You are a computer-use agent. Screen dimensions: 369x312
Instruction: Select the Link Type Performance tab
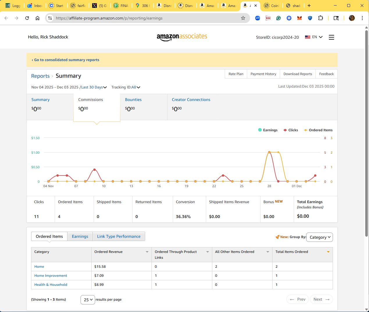click(x=119, y=236)
